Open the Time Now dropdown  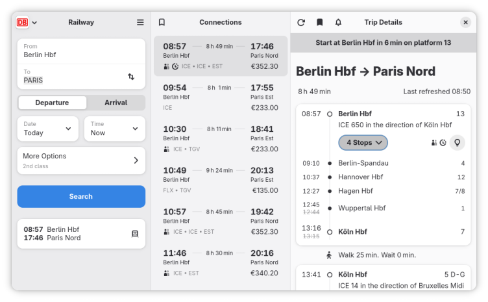[115, 129]
